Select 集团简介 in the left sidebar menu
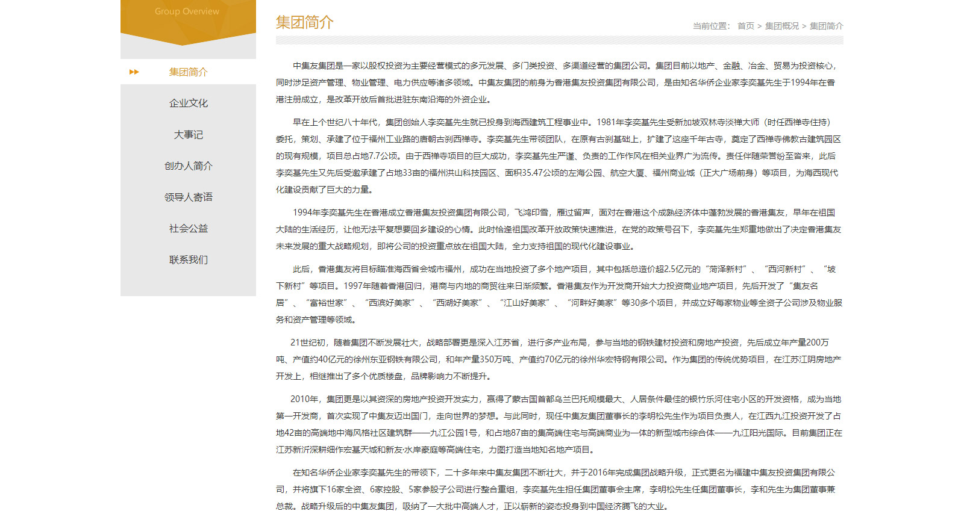Screen dimensions: 964x514 pos(188,72)
